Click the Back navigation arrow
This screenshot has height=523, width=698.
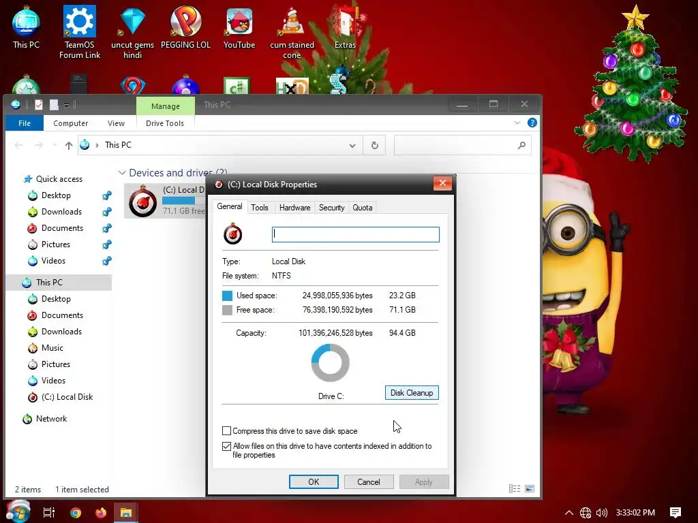tap(18, 146)
